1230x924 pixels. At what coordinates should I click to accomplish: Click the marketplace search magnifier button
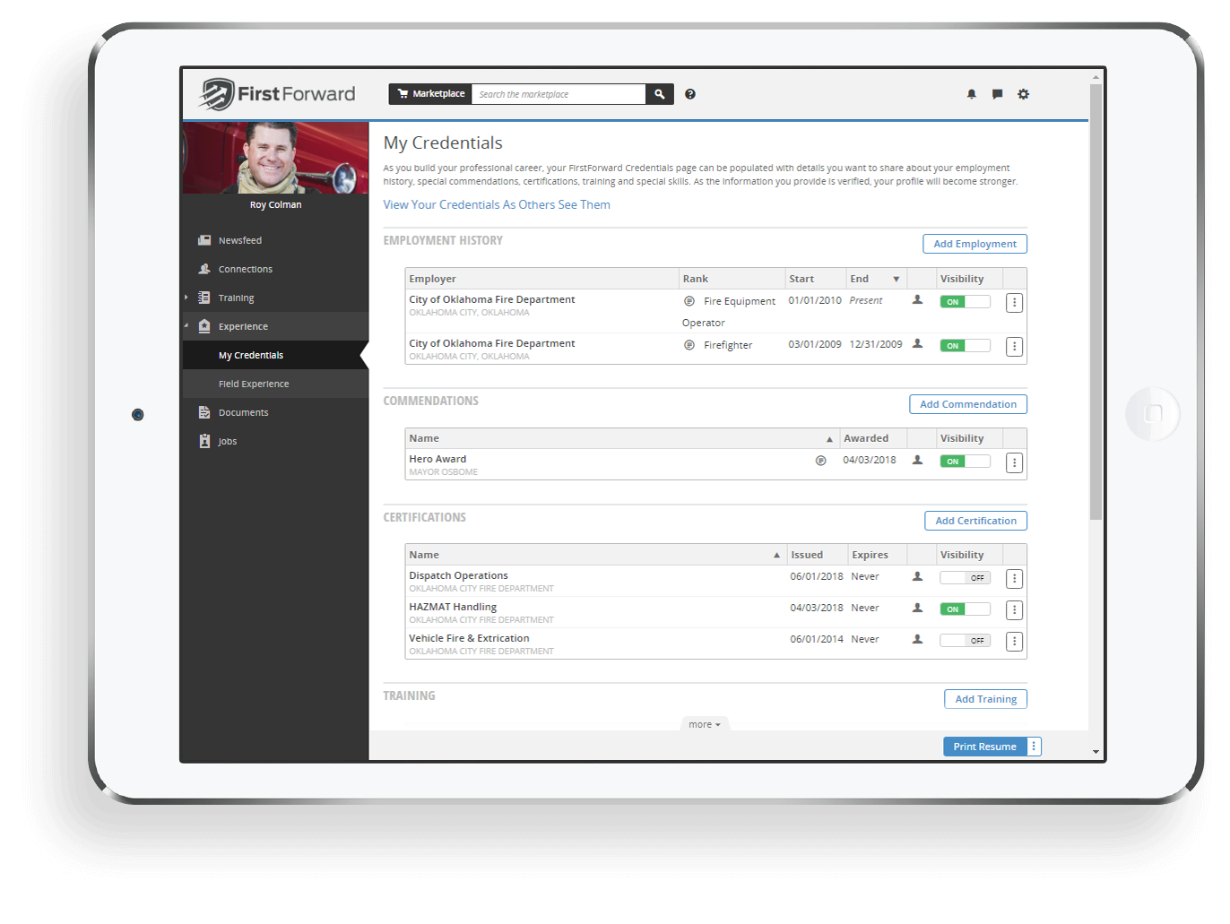click(659, 94)
